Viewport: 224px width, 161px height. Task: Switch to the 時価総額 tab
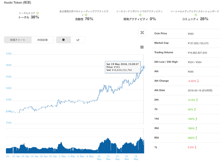click(x=43, y=40)
